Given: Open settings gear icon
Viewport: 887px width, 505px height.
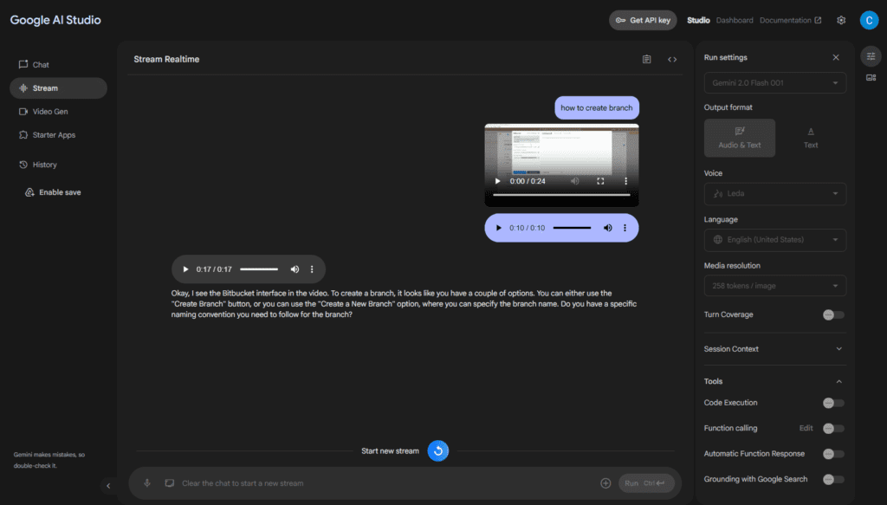Looking at the screenshot, I should pyautogui.click(x=841, y=21).
